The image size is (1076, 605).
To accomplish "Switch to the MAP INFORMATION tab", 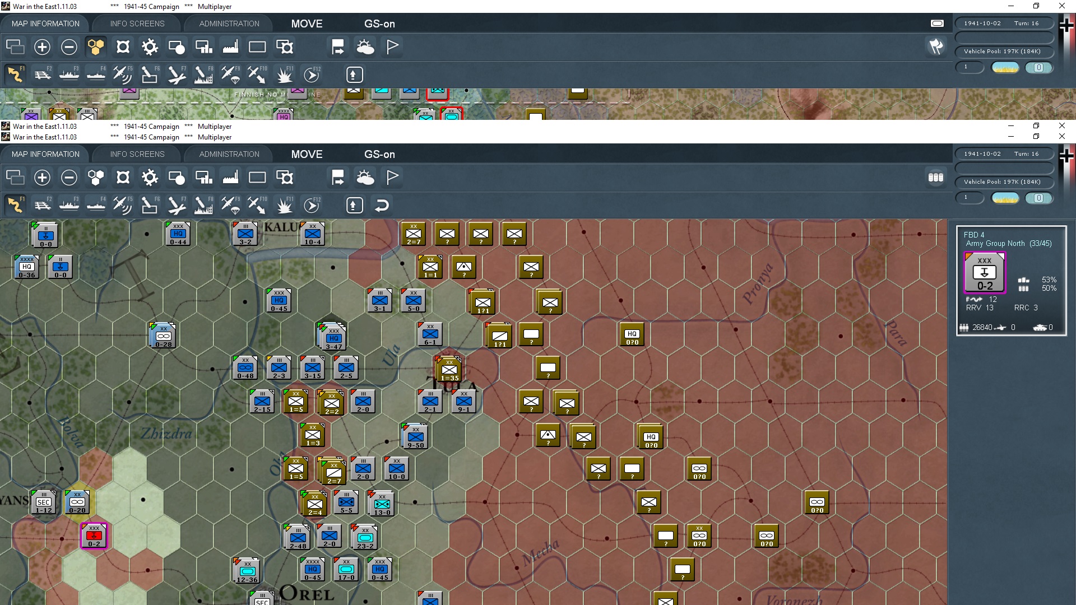I will (45, 154).
